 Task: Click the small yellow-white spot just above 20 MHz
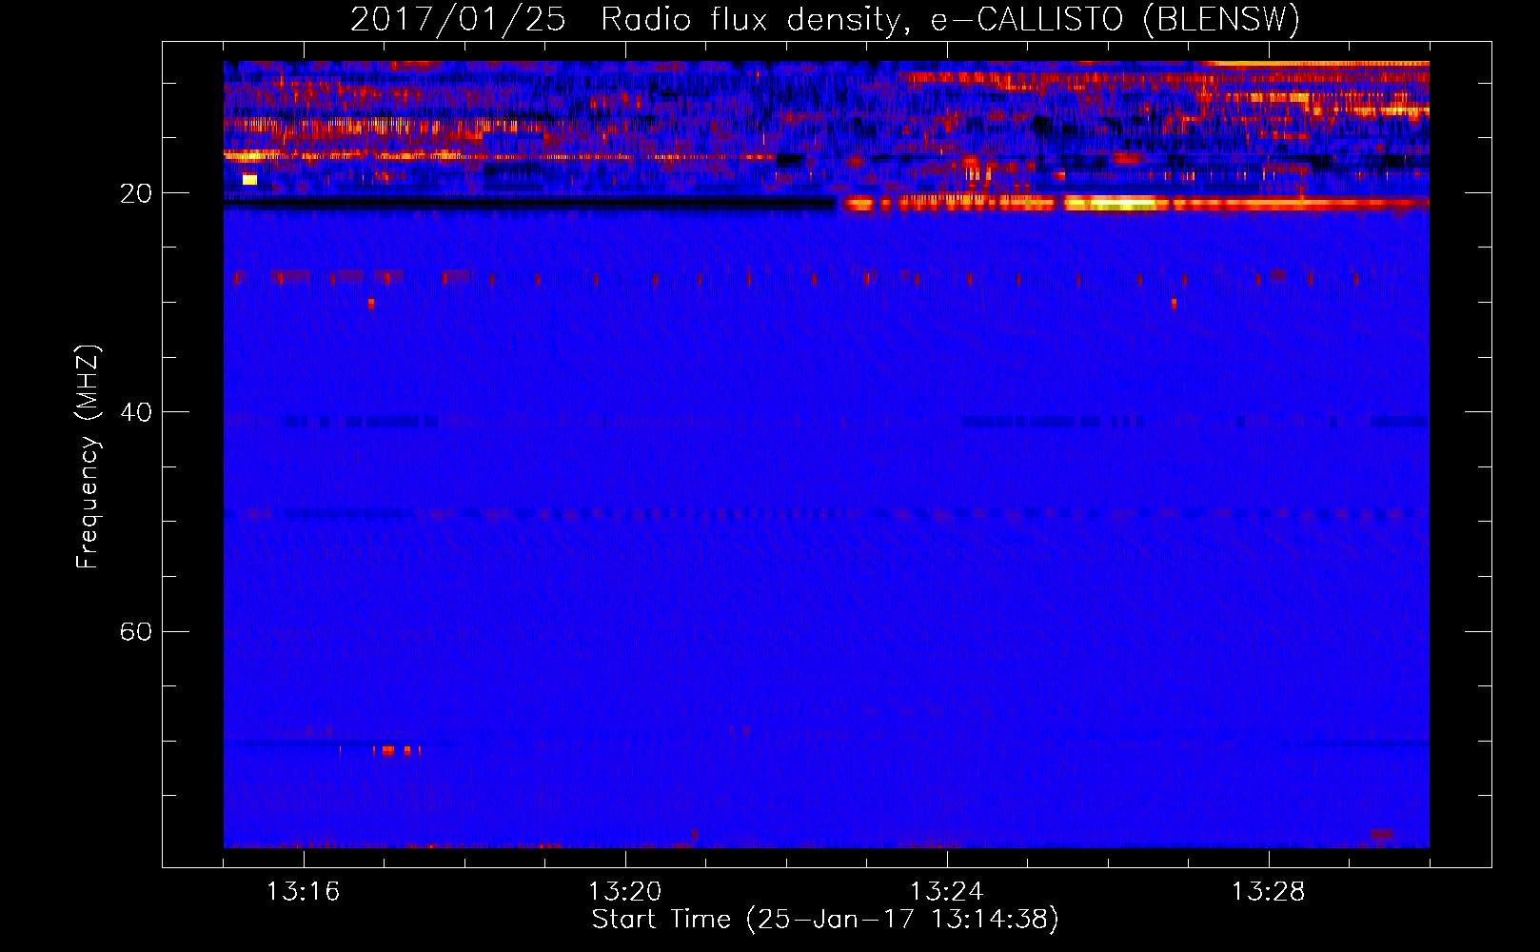coord(249,179)
